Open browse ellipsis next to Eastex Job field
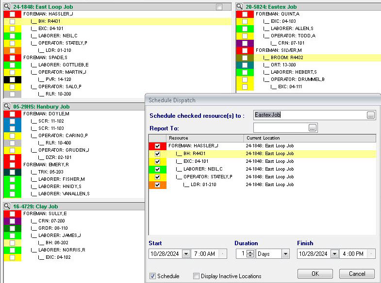 click(x=370, y=115)
